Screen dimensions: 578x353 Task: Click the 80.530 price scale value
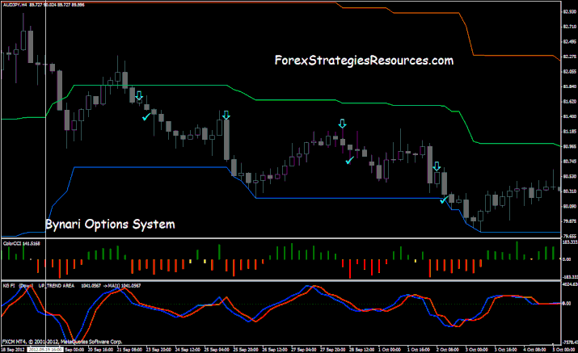coord(570,176)
